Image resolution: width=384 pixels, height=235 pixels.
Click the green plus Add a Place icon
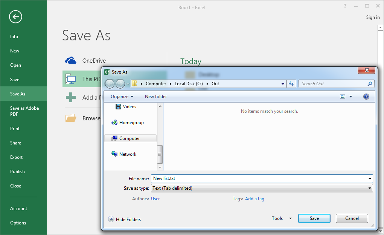71,97
